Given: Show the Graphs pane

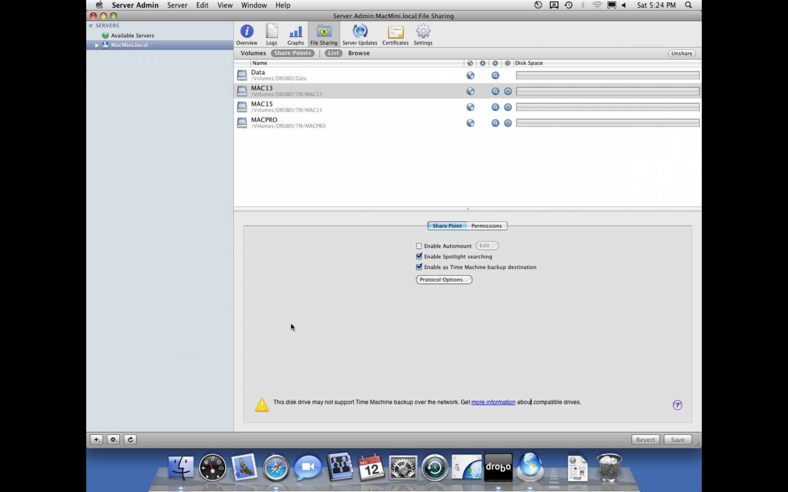Looking at the screenshot, I should click(295, 34).
